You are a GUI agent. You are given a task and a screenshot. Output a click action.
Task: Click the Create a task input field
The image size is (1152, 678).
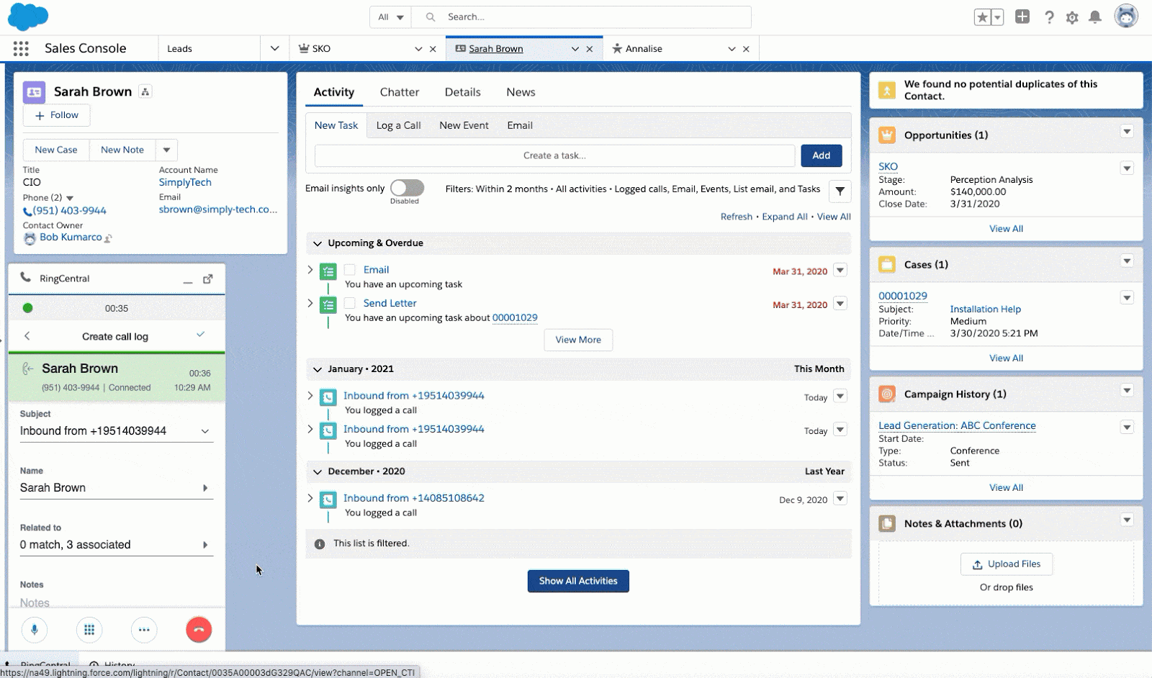pyautogui.click(x=554, y=155)
